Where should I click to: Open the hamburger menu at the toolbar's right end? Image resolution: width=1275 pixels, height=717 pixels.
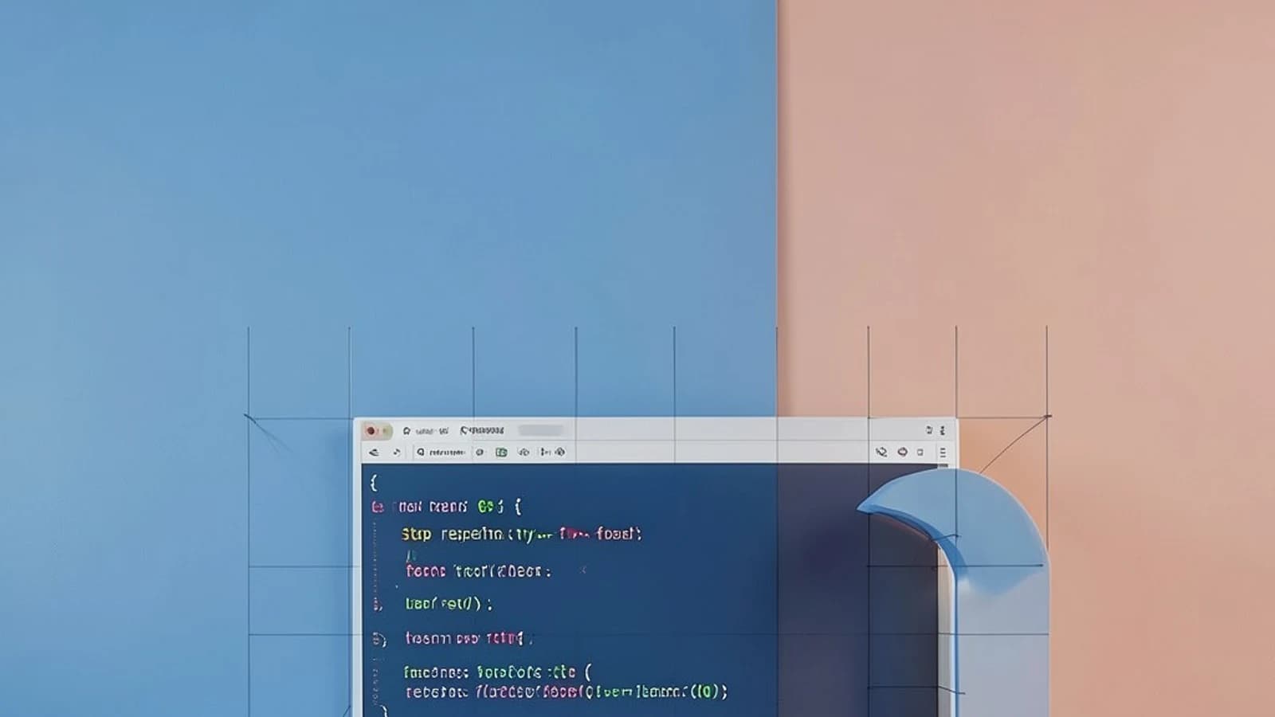tap(942, 452)
